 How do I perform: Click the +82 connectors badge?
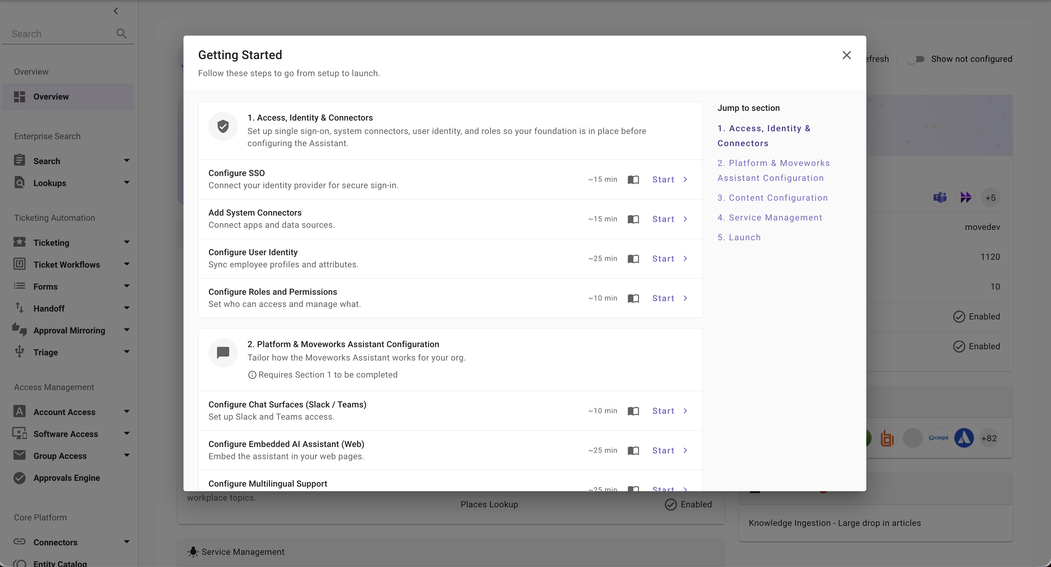pyautogui.click(x=989, y=438)
